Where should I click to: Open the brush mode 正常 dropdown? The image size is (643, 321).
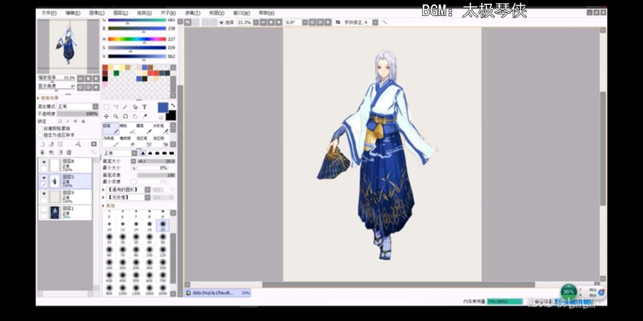point(134,153)
